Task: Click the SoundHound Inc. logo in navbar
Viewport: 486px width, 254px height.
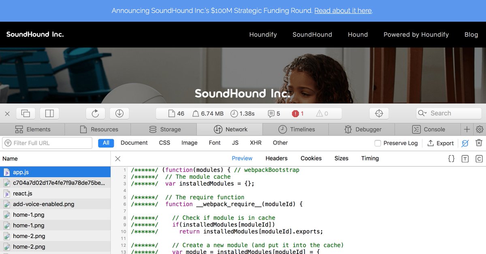Action: 35,34
